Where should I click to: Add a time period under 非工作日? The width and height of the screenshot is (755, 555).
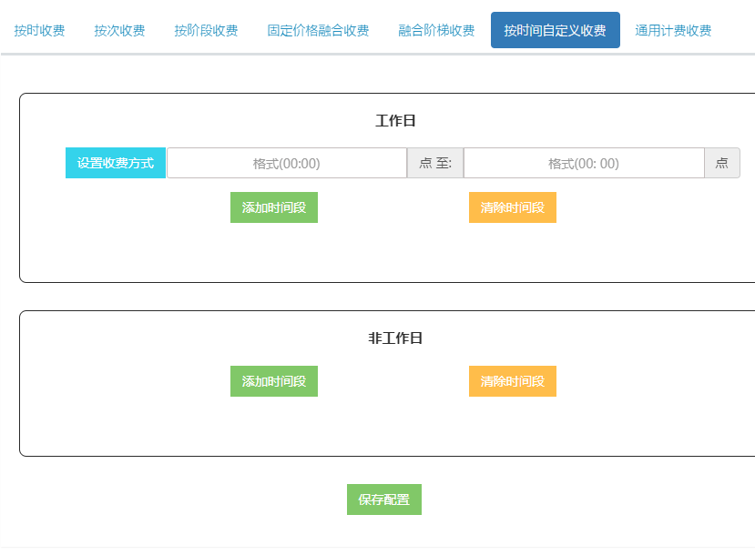coord(274,381)
